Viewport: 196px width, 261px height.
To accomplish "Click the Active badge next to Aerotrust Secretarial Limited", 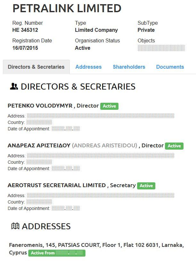I will coord(146,186).
